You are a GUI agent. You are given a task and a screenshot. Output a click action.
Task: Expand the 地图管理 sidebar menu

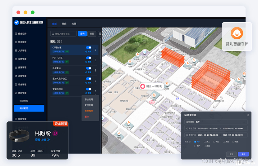pos(22,93)
